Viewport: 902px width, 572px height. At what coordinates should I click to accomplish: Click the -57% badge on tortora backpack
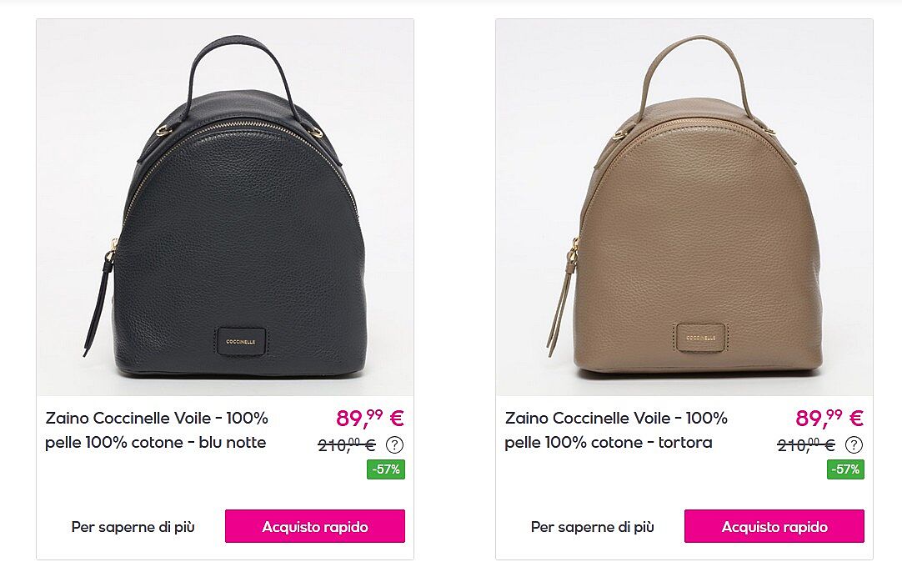[845, 469]
